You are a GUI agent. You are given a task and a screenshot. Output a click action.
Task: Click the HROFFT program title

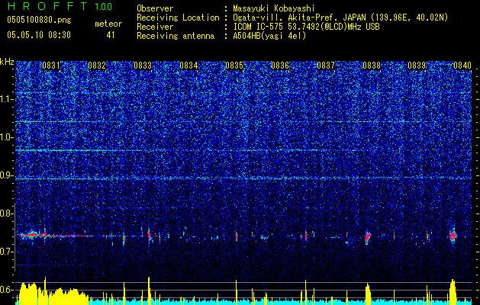[48, 6]
